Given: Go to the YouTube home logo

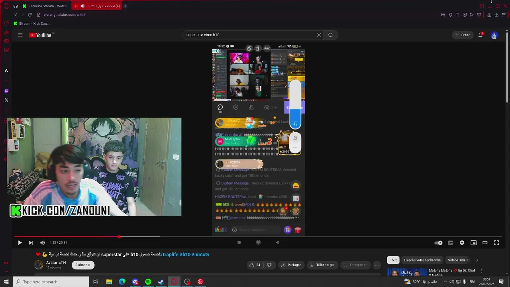Looking at the screenshot, I should [x=40, y=35].
